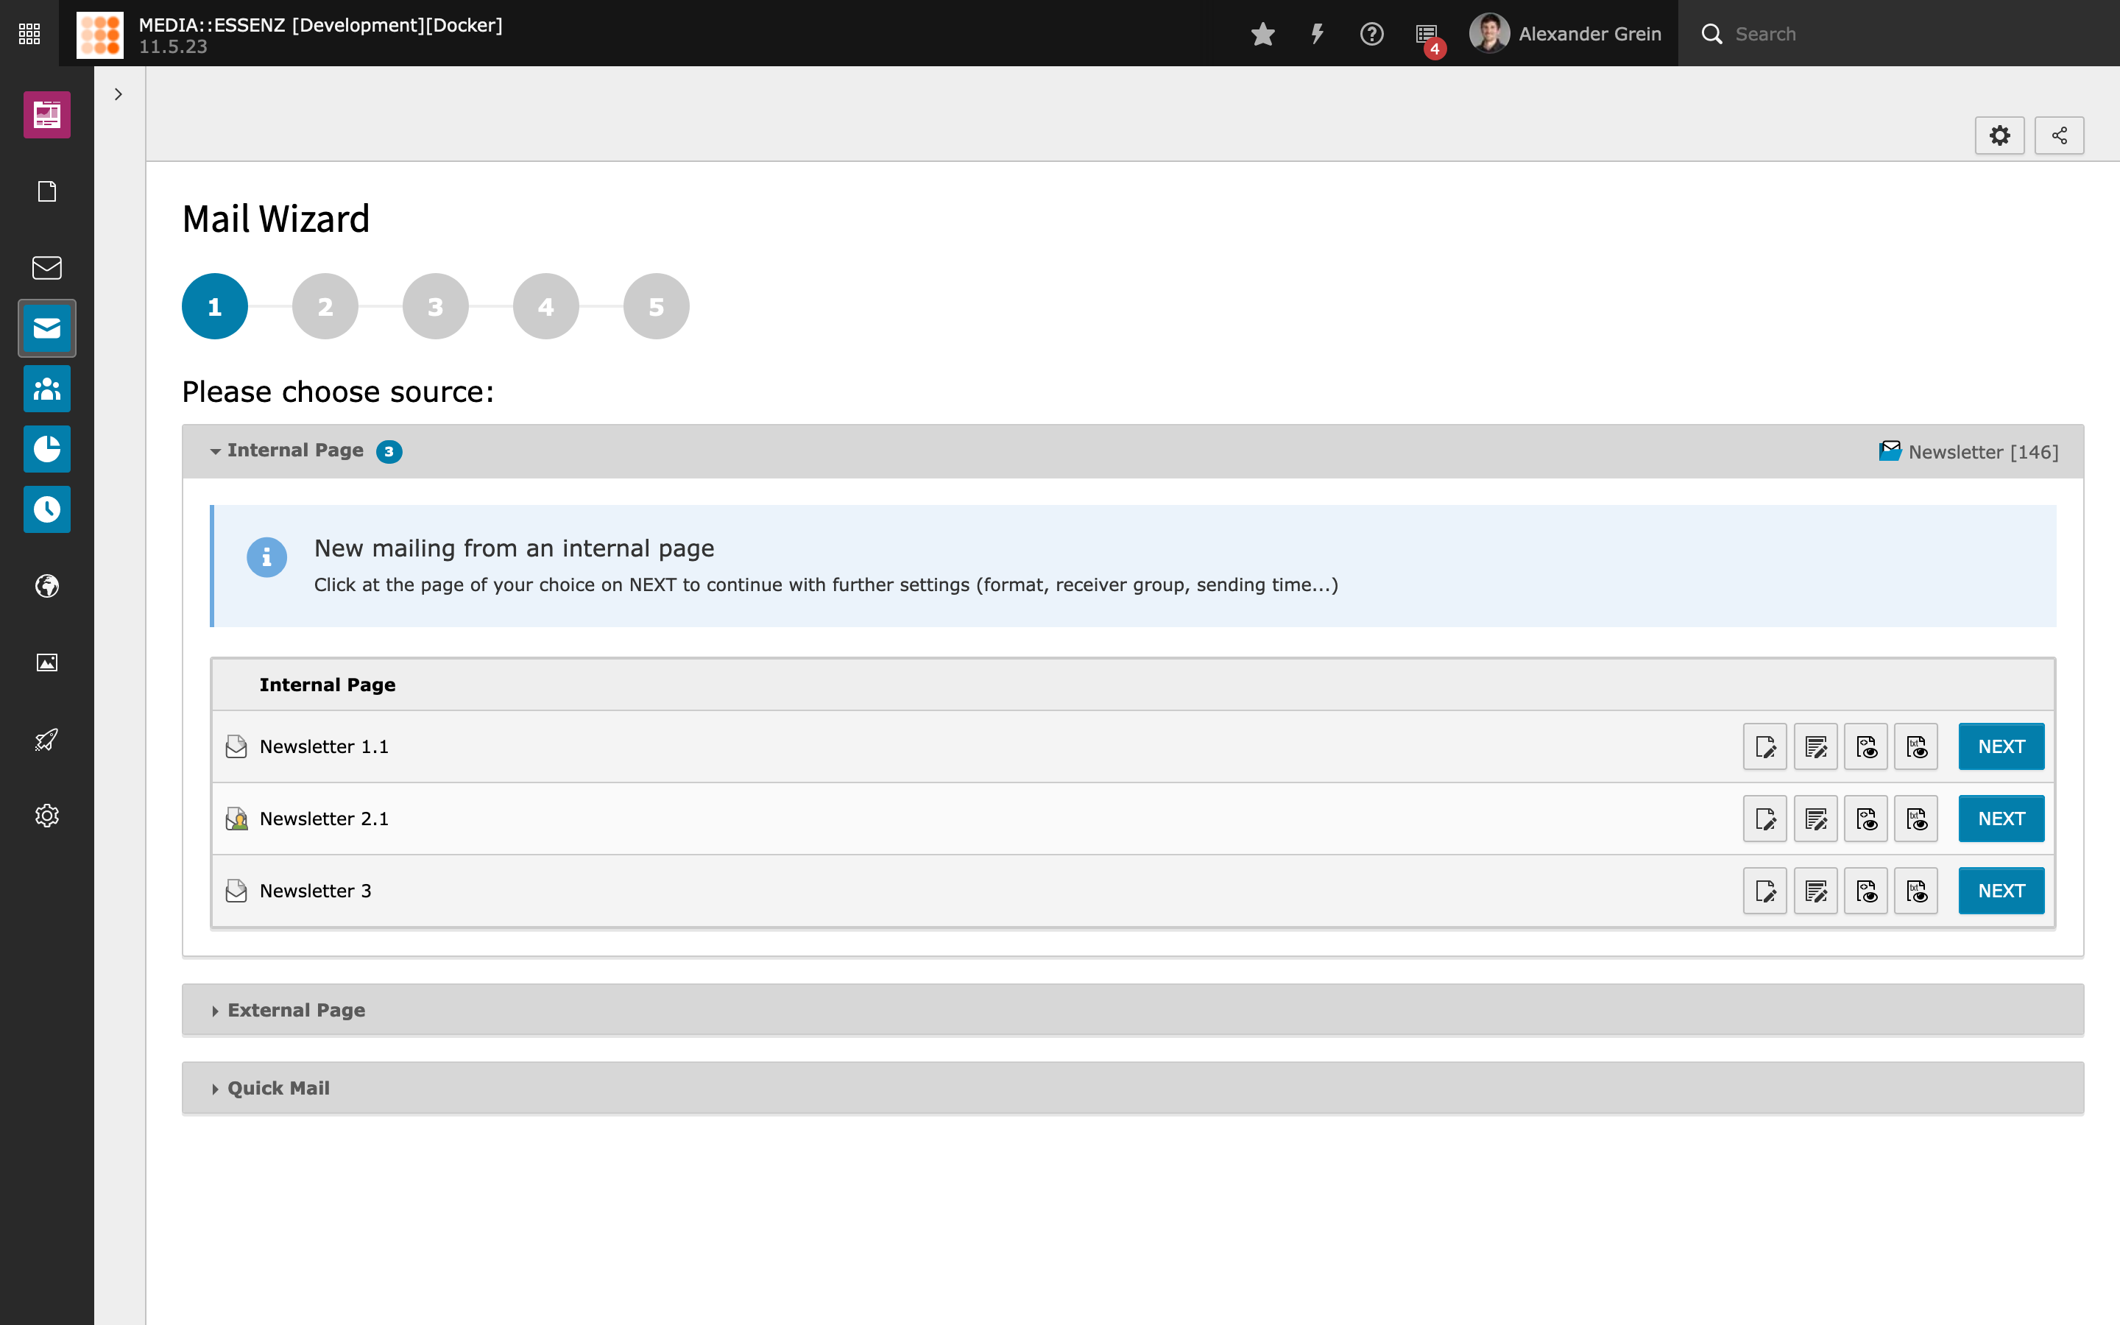The height and width of the screenshot is (1325, 2120).
Task: Click the Mail Wizard heading
Action: coord(276,219)
